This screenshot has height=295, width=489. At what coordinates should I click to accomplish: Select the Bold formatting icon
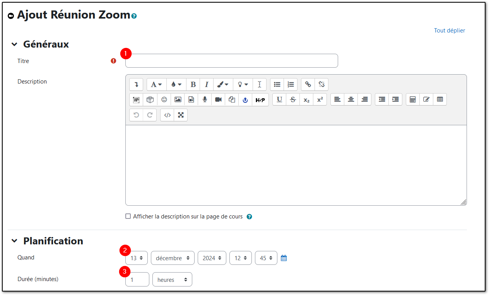pos(193,84)
